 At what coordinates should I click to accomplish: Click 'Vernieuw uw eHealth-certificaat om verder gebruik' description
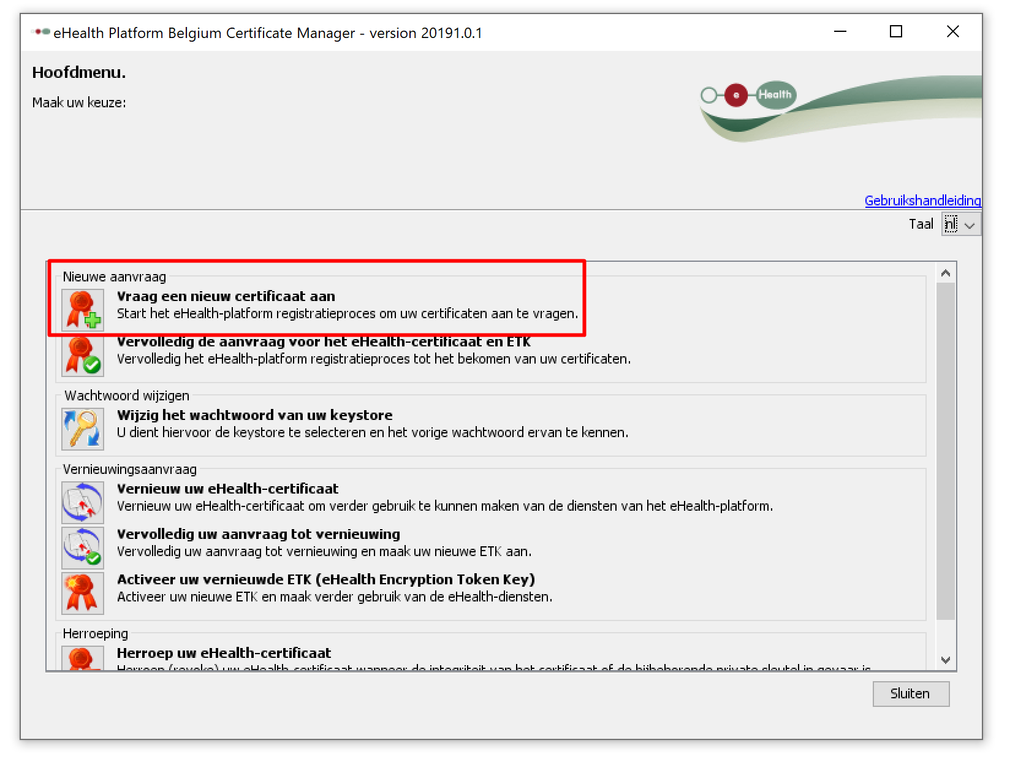click(x=445, y=506)
